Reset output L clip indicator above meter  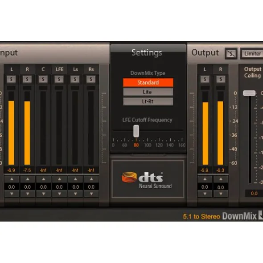(x=205, y=88)
